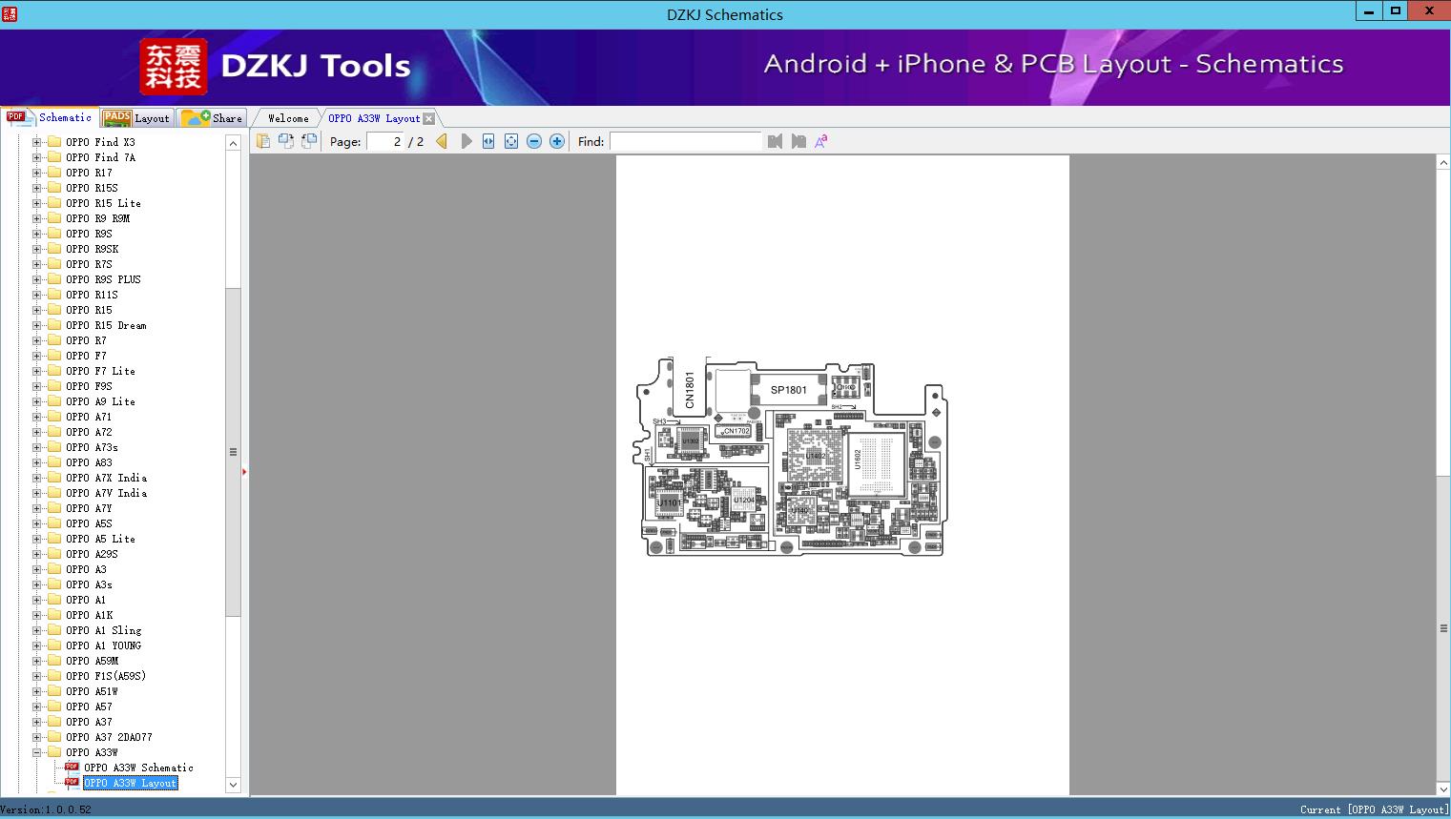
Task: Click the previous page arrow
Action: [x=442, y=141]
